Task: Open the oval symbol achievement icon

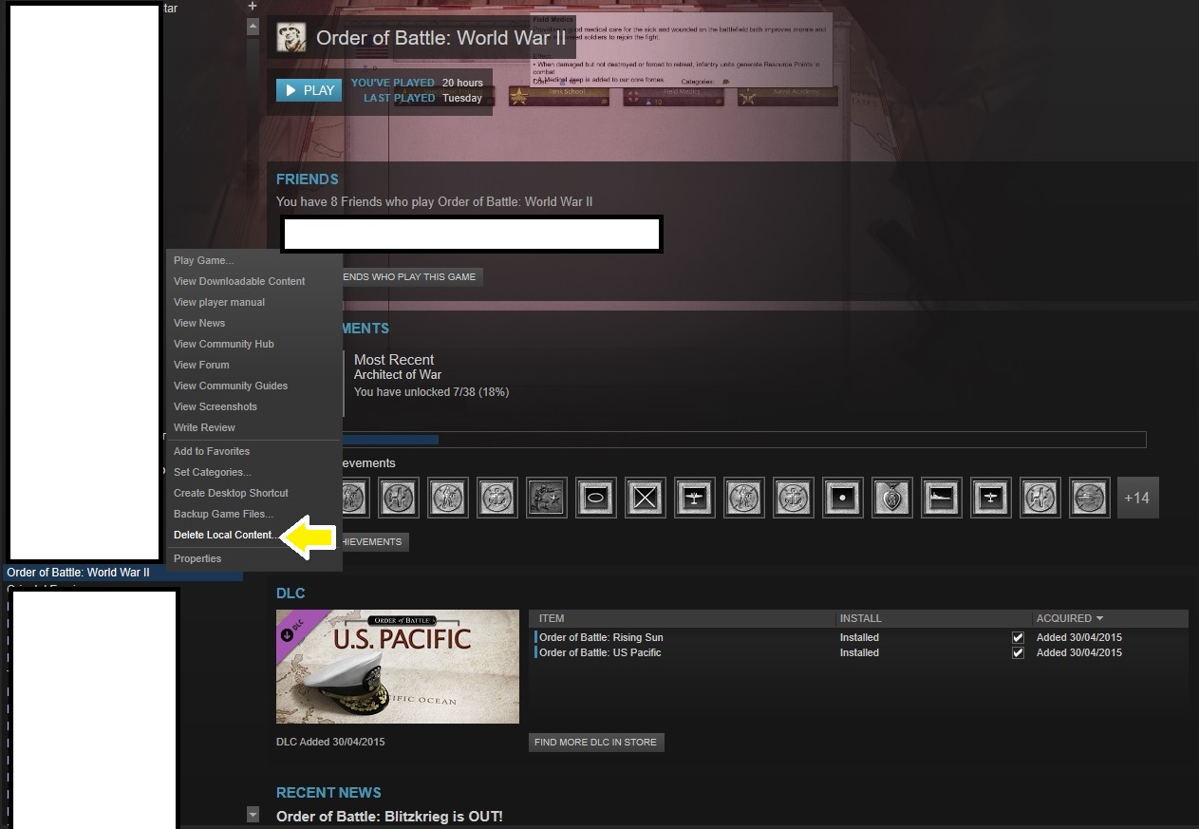Action: pyautogui.click(x=596, y=498)
